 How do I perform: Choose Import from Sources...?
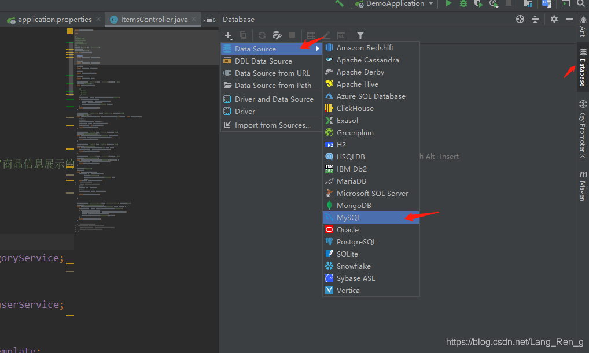point(271,125)
